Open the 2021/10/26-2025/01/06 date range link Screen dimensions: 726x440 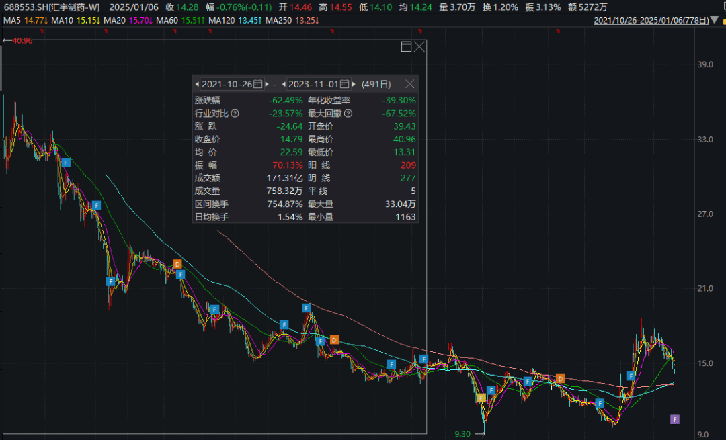pyautogui.click(x=651, y=20)
